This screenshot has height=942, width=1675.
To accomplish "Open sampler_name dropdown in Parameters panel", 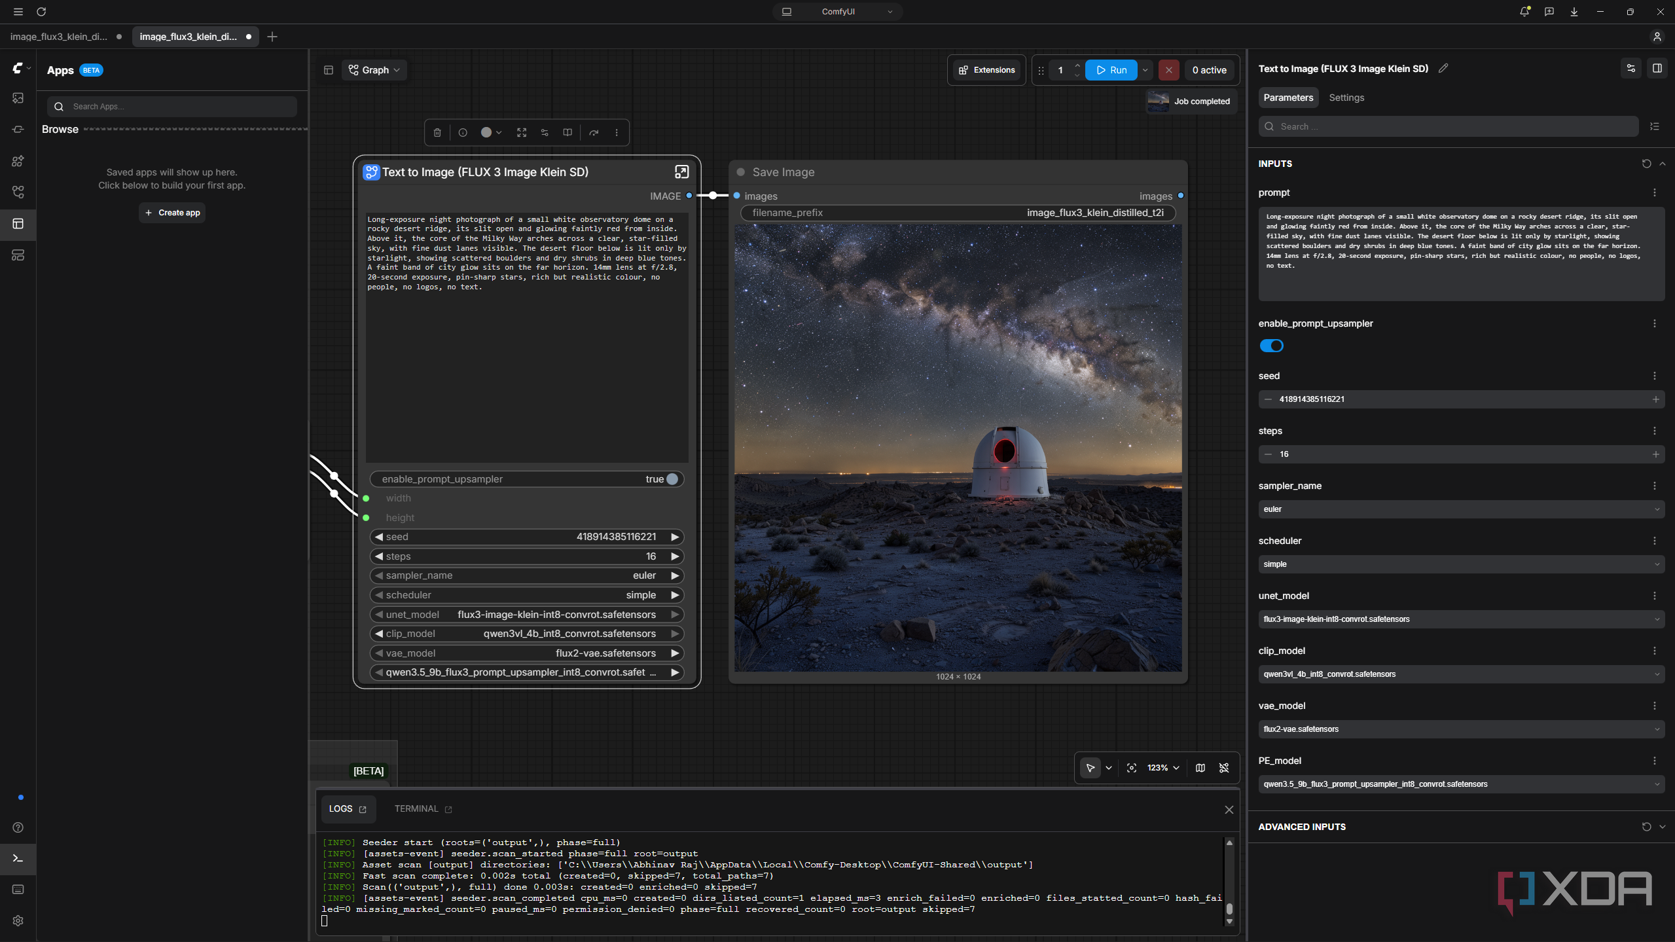I will 1461,509.
